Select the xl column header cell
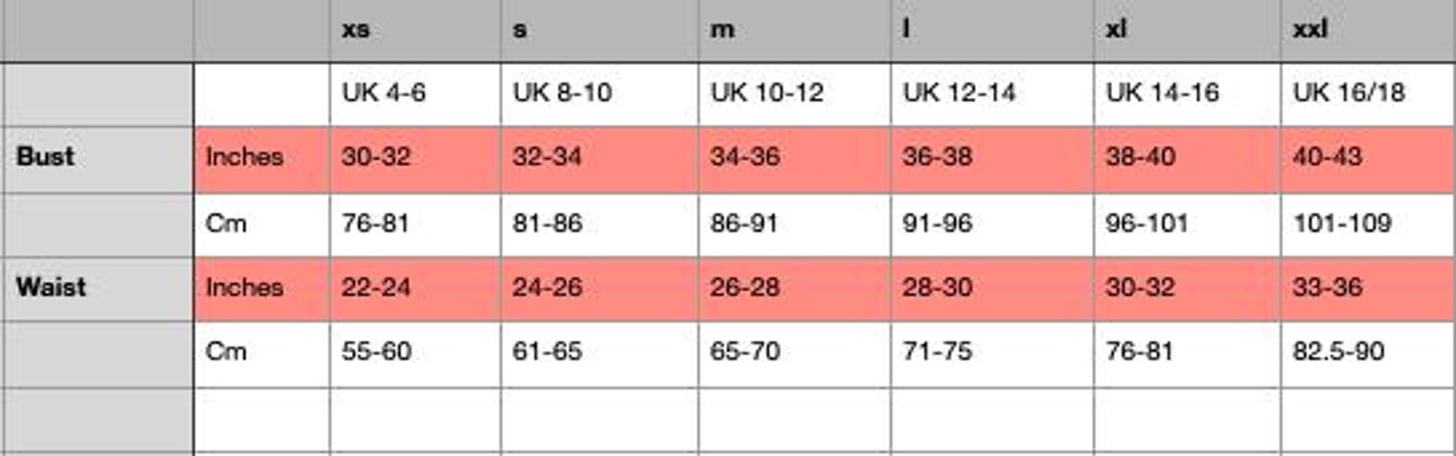Screen dimensions: 1456x456 [1187, 30]
